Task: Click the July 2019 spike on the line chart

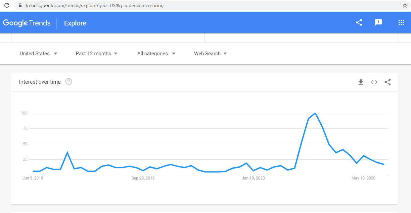Action: click(x=67, y=152)
